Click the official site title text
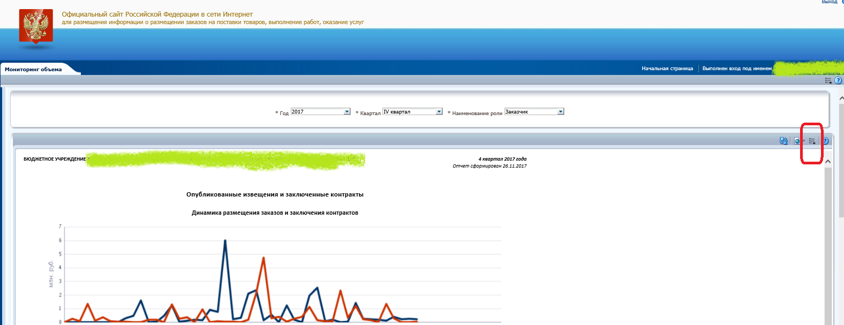Screen dimensions: 844x325 click(x=157, y=14)
